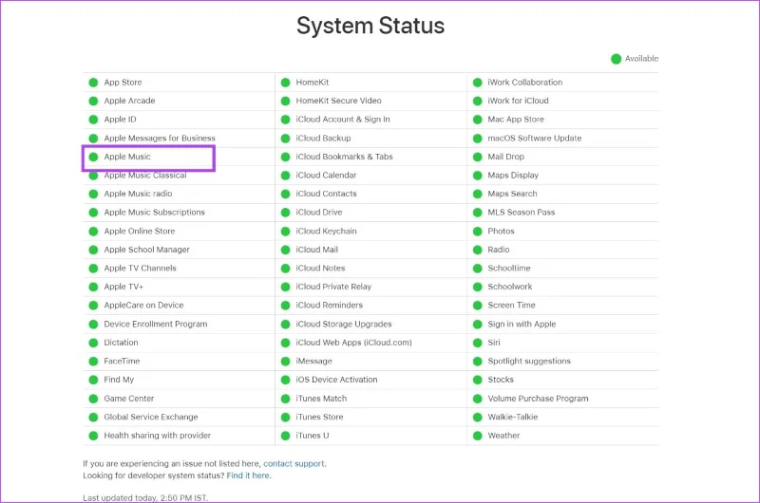760x503 pixels.
Task: Open the contact support link
Action: [294, 464]
